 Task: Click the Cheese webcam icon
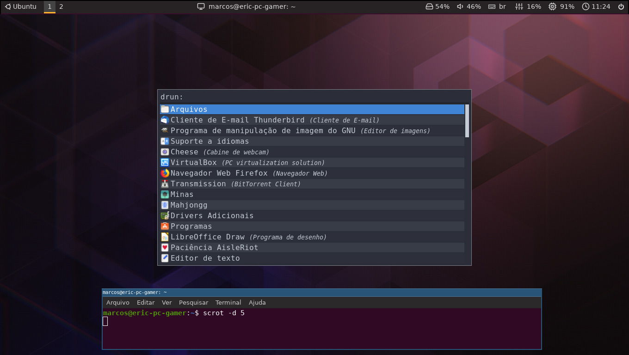point(165,152)
